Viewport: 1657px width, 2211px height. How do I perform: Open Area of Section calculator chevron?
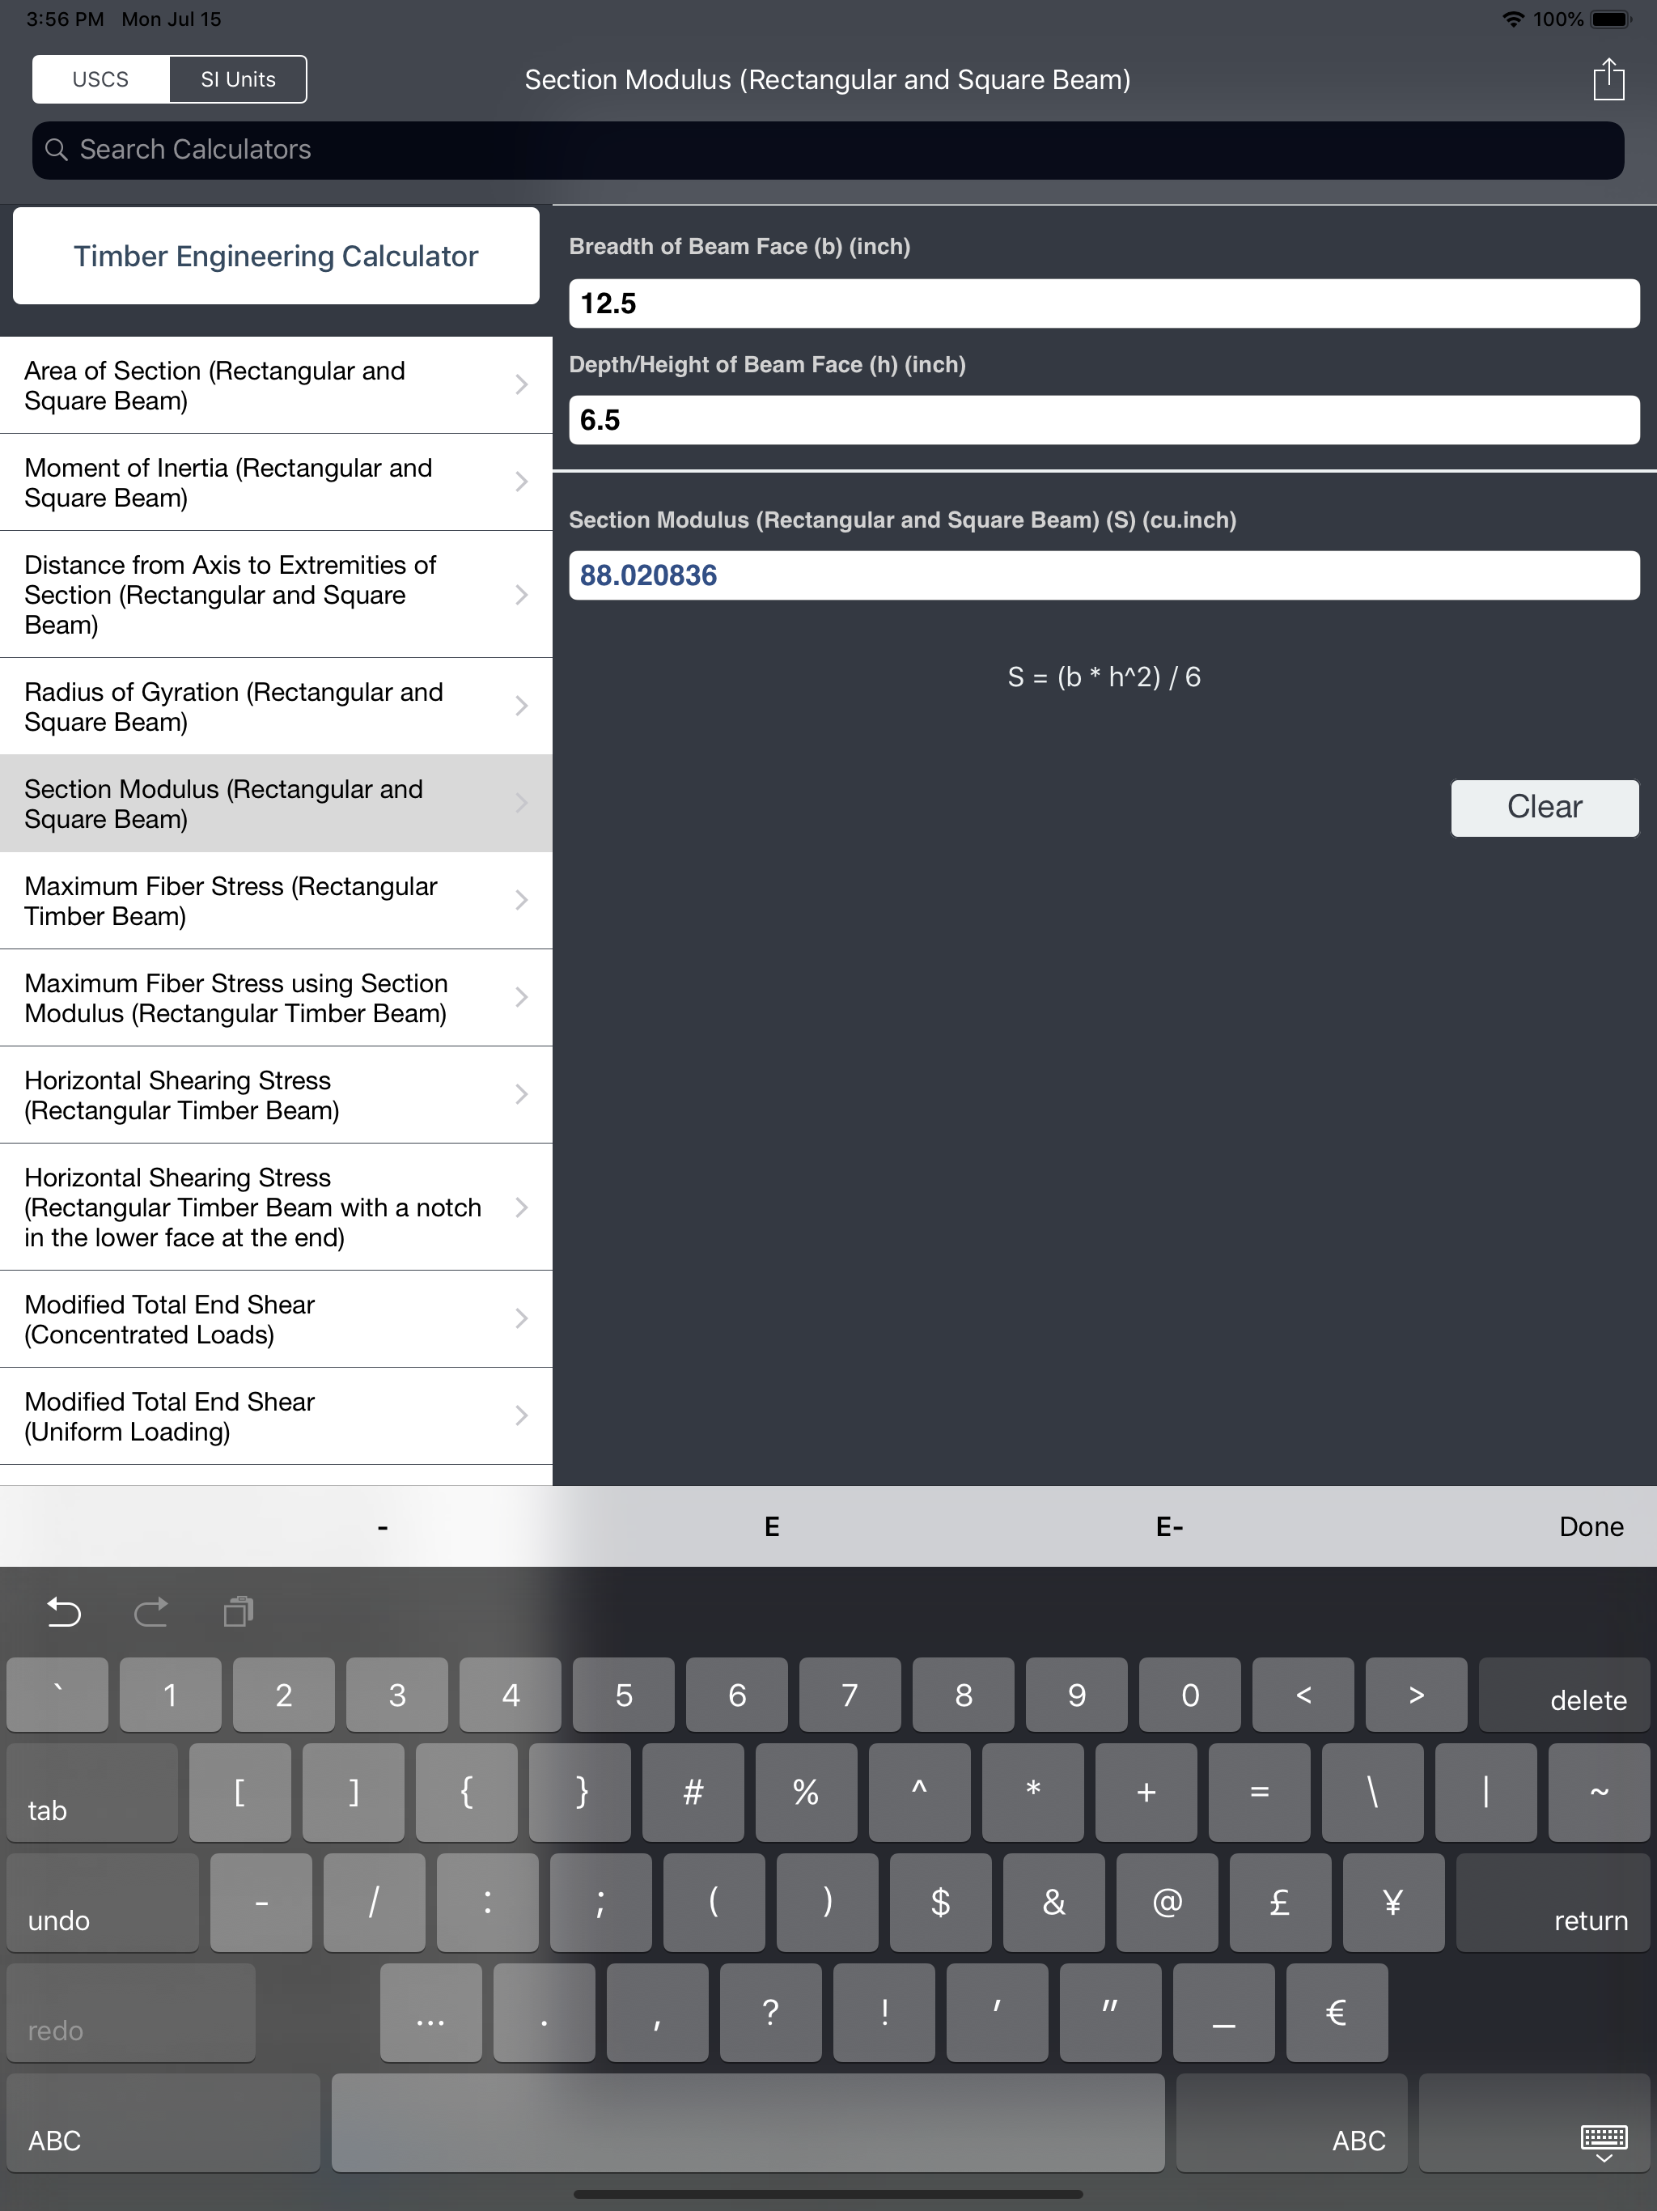click(x=521, y=385)
